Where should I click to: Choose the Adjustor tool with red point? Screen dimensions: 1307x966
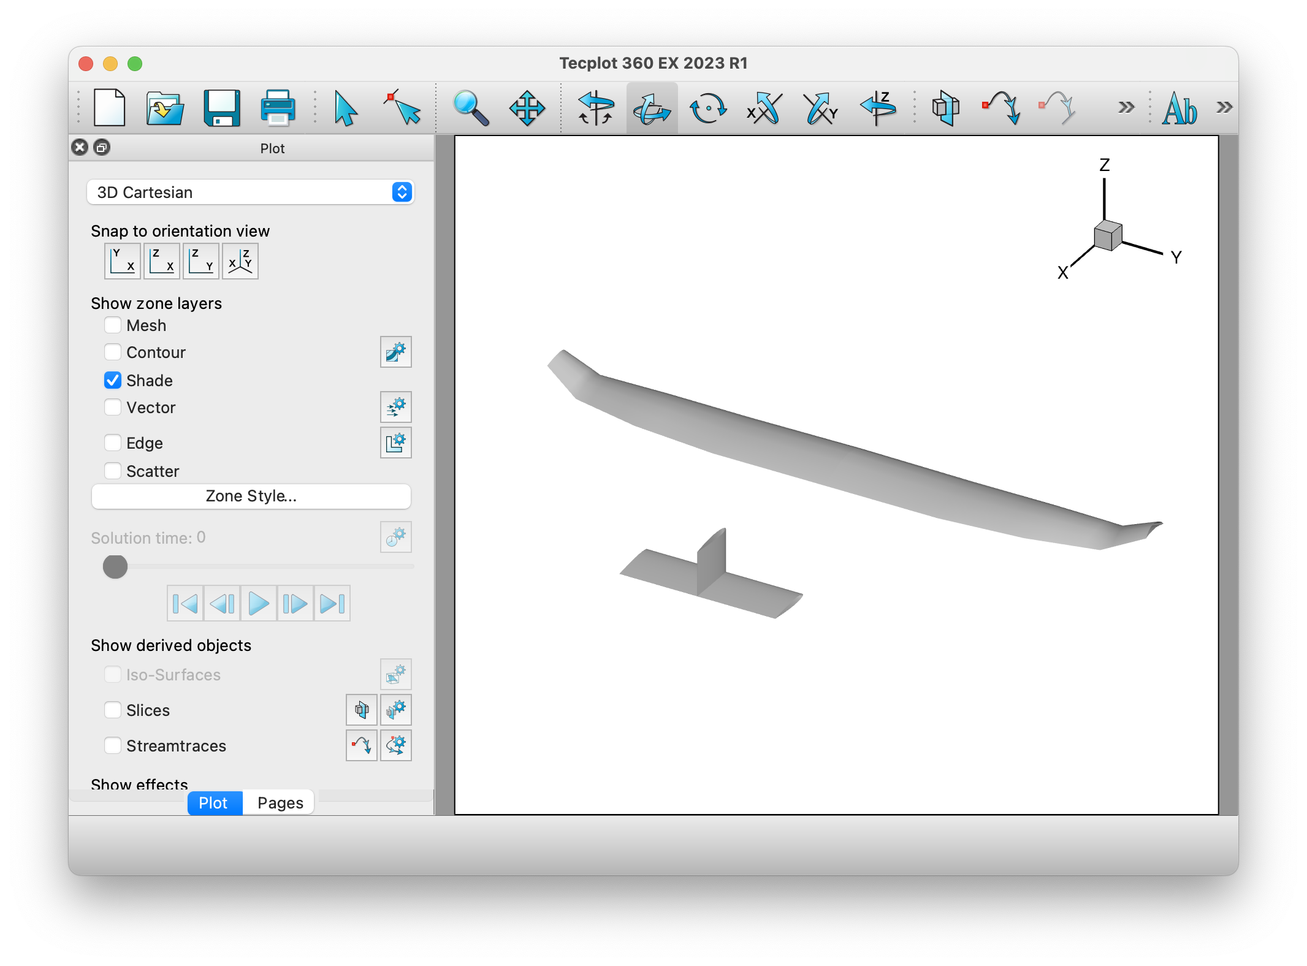pos(402,108)
